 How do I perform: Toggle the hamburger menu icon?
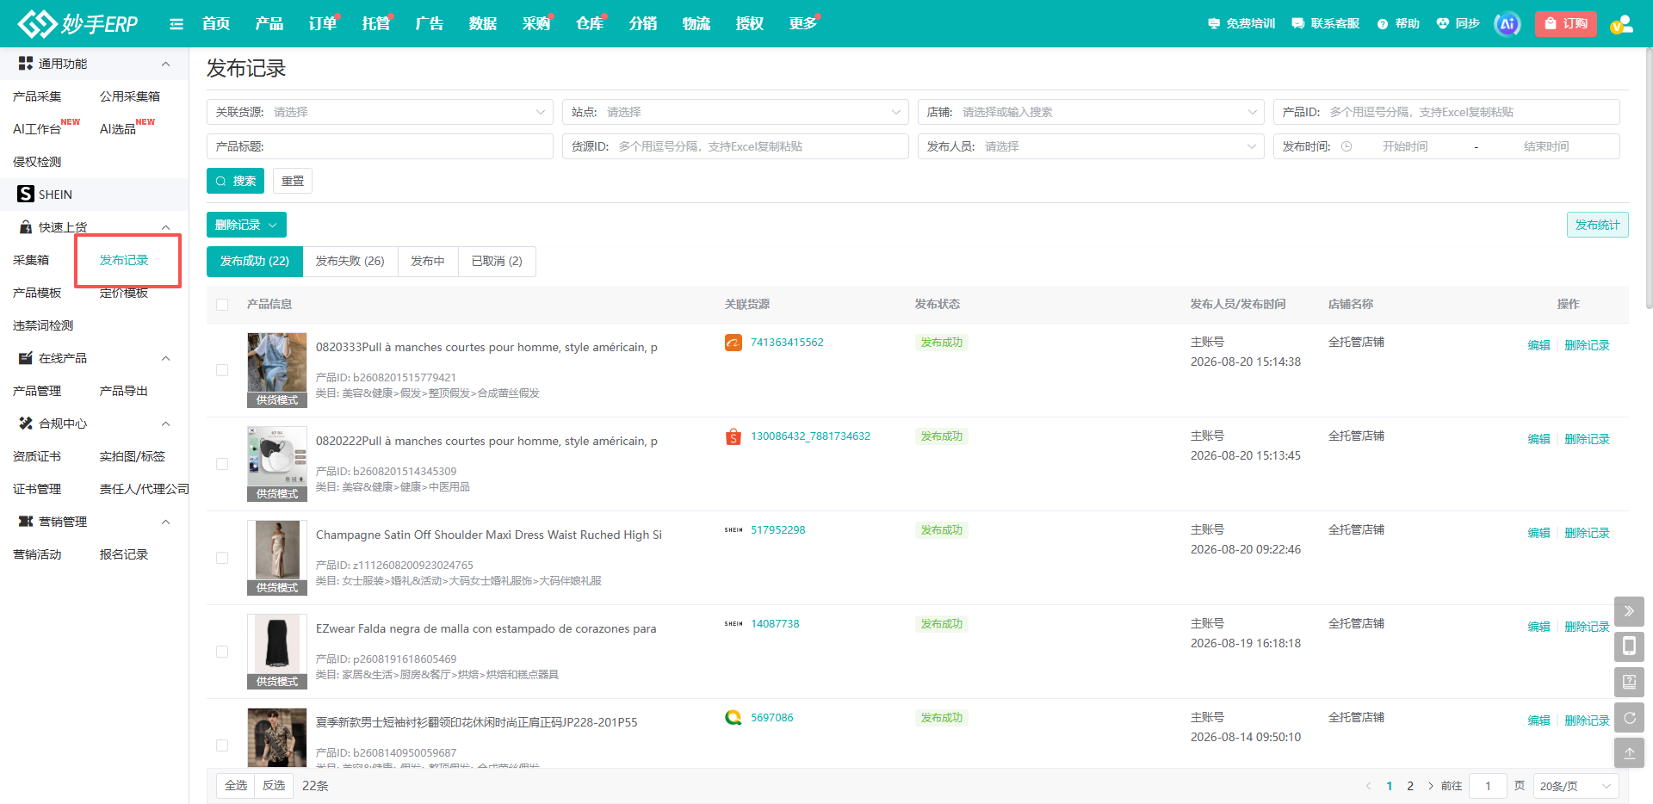pos(176,24)
